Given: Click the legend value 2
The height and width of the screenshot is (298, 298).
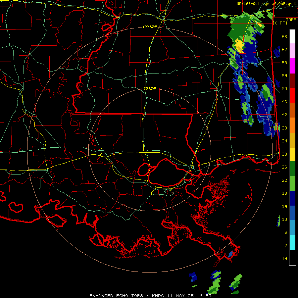Looking at the screenshot, I should pyautogui.click(x=286, y=246).
